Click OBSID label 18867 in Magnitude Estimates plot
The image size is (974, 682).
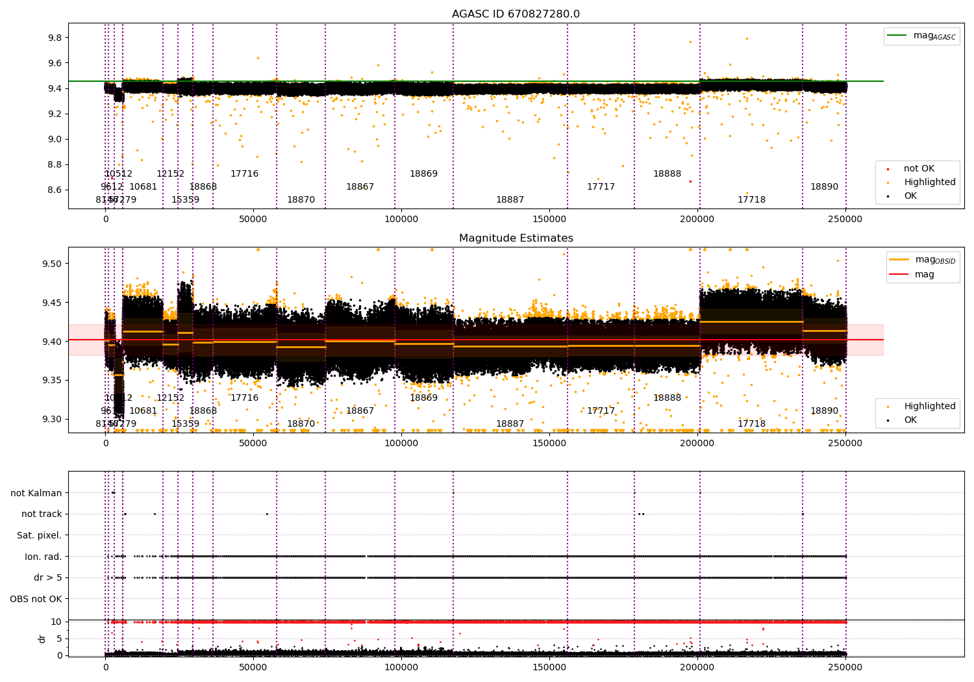360,411
